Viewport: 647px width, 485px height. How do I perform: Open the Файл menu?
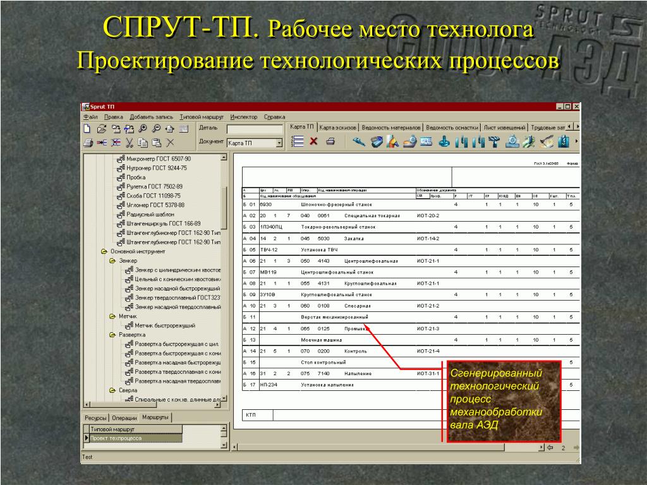point(91,117)
